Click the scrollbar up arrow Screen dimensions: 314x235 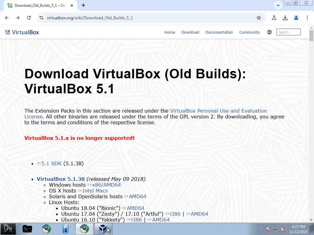pyautogui.click(x=311, y=28)
